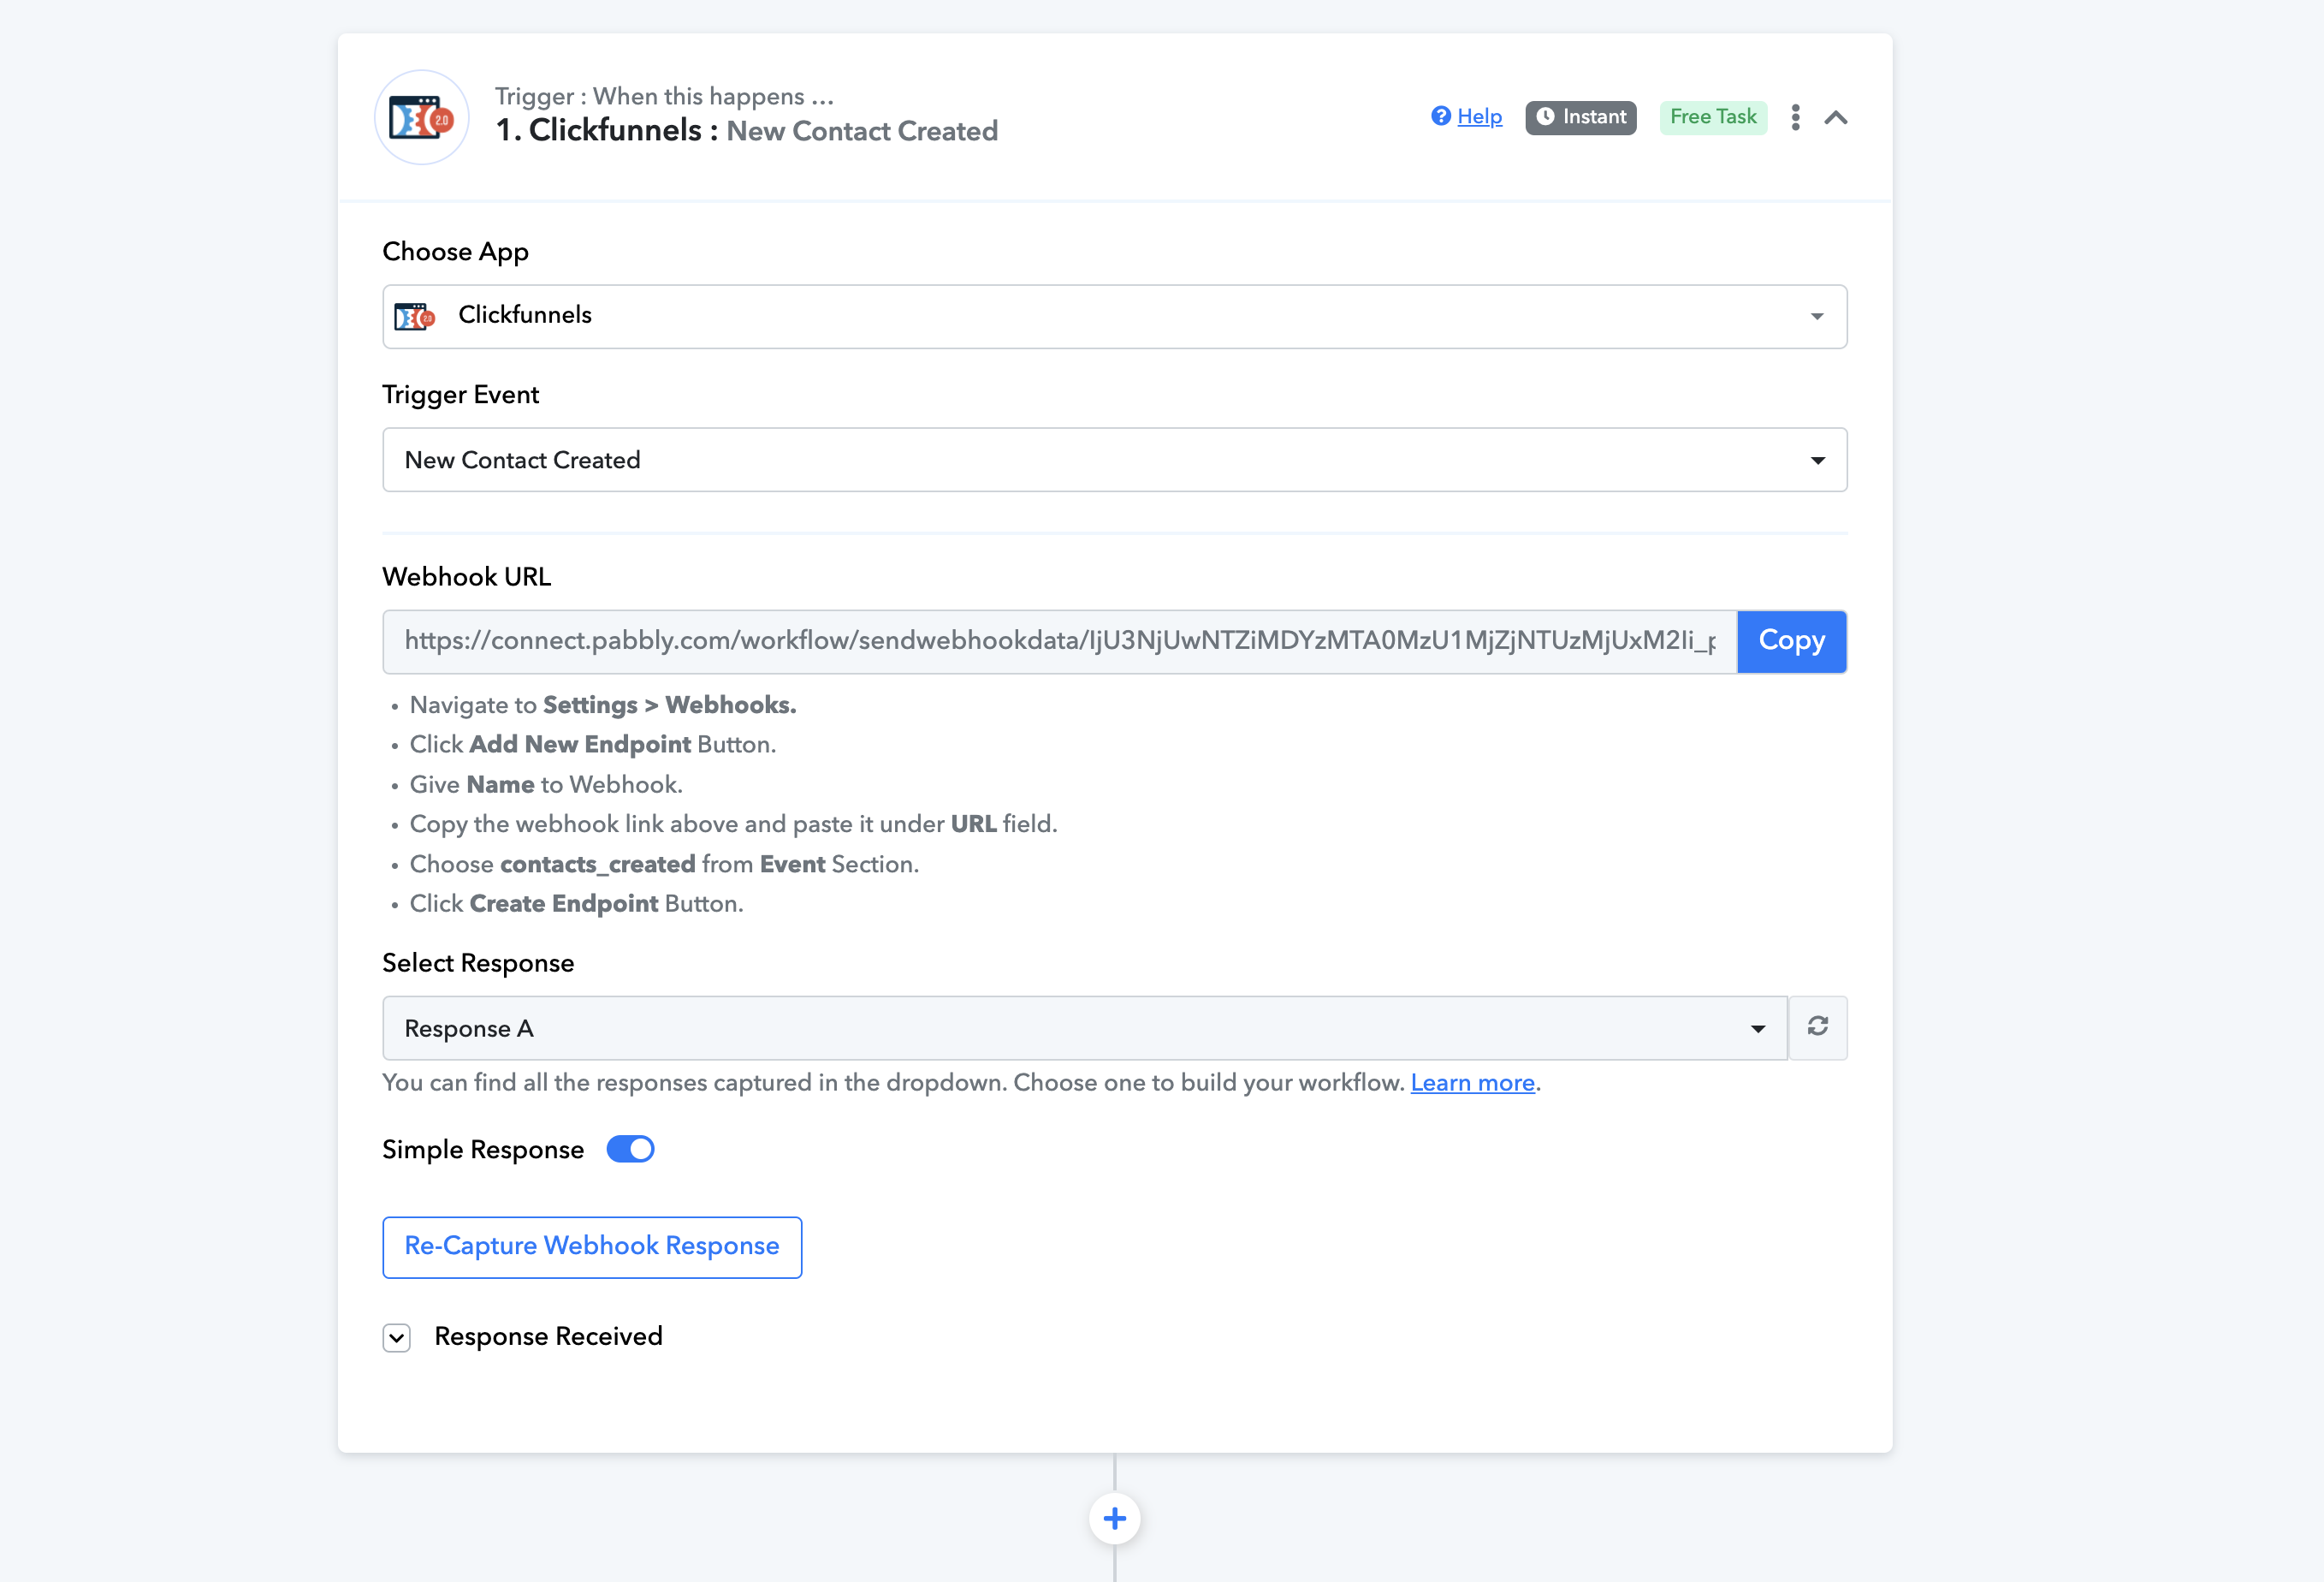Viewport: 2324px width, 1582px height.
Task: Click the Clickfunnels icon in Choose App field
Action: pyautogui.click(x=414, y=318)
